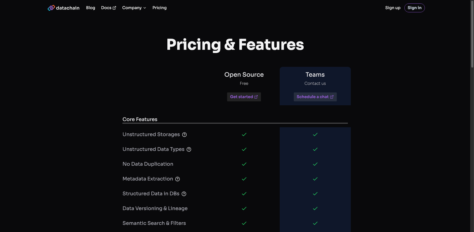
Task: Click the Teams plan heading
Action: [315, 75]
